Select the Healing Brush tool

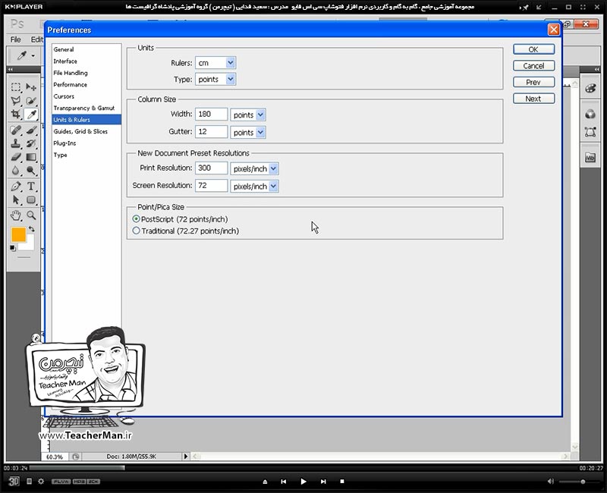pos(16,130)
